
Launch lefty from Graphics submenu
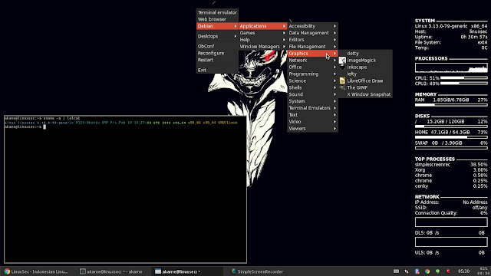pyautogui.click(x=365, y=74)
